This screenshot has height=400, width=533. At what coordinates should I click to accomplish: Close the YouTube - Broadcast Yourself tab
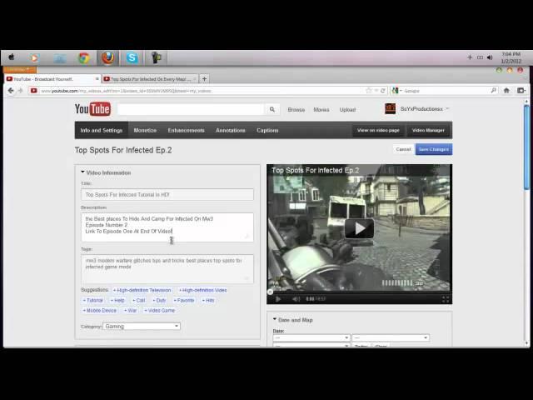[97, 79]
